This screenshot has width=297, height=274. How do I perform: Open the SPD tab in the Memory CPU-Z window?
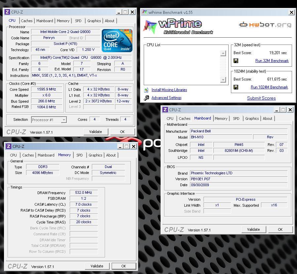click(x=80, y=155)
